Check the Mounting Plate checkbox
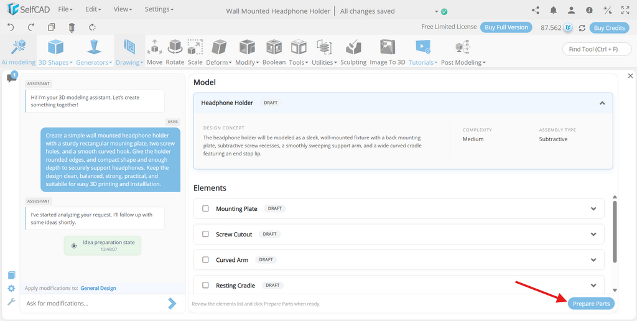 (205, 208)
